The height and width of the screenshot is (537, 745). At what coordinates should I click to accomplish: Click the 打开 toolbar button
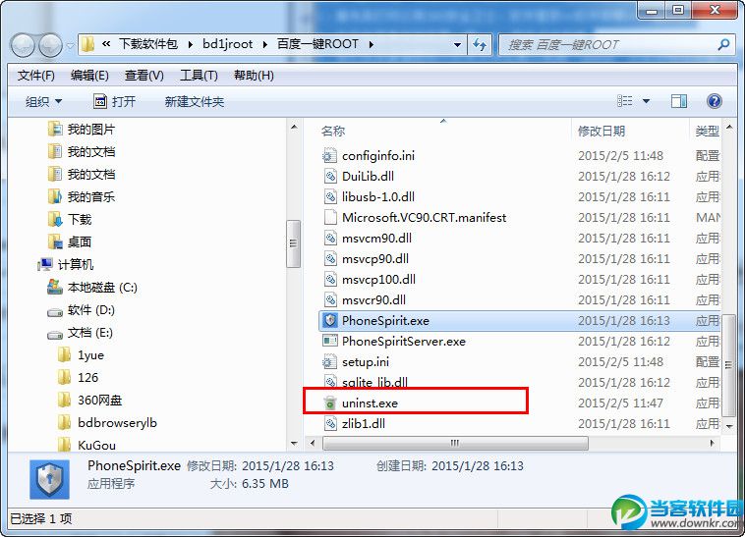[115, 101]
